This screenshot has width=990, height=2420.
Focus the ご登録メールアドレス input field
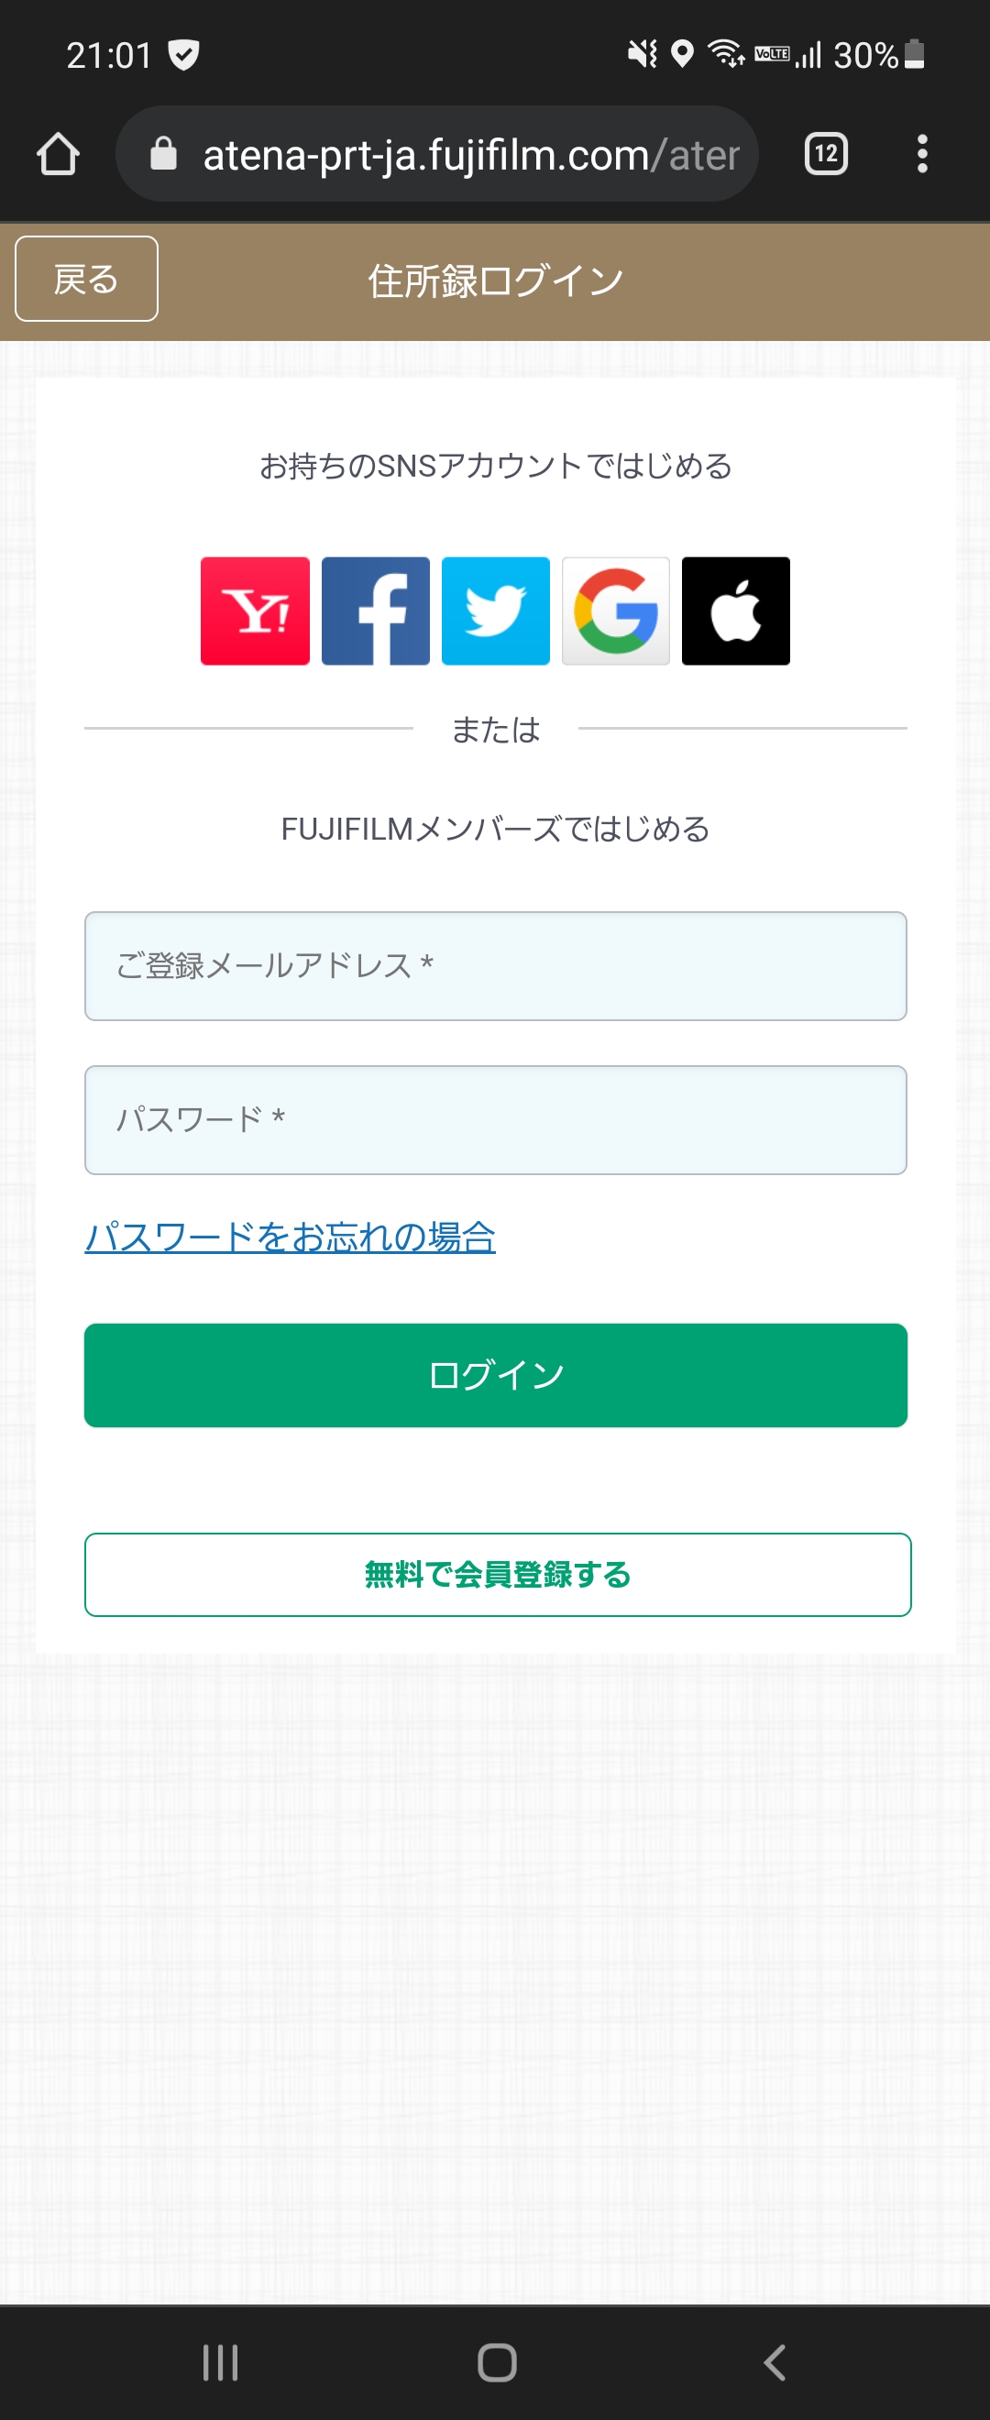(x=495, y=966)
